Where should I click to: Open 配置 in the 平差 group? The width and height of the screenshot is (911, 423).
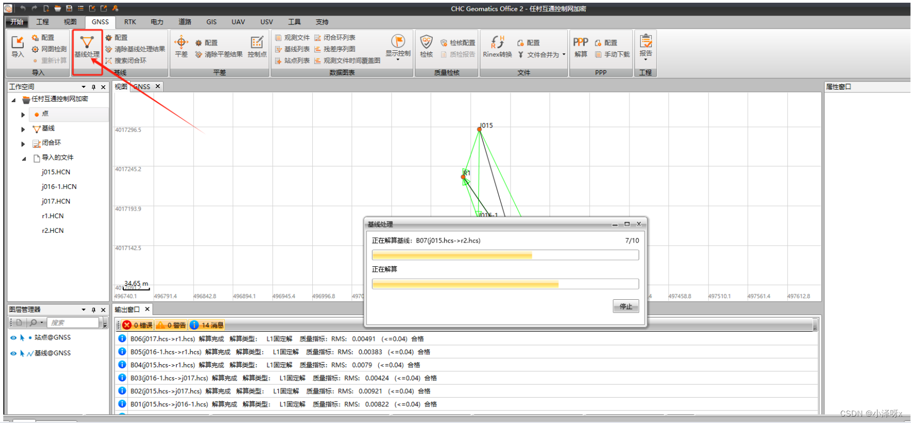(x=206, y=43)
